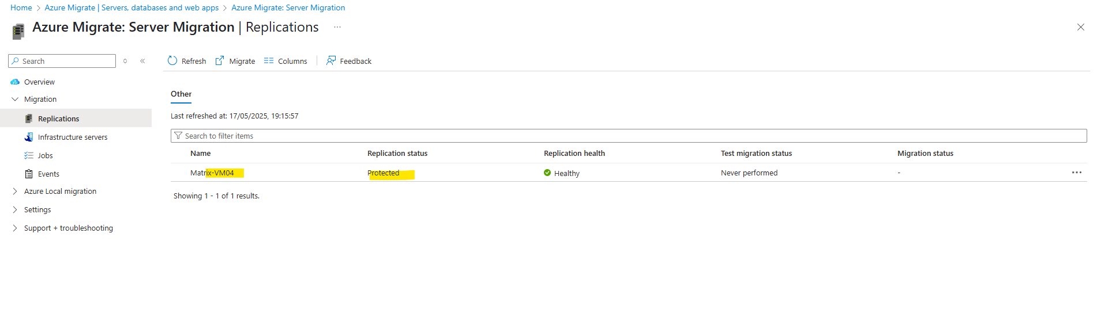Select the Other tab

point(181,94)
